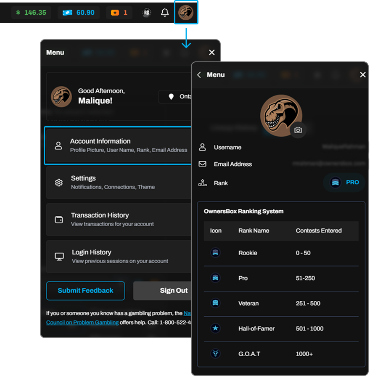Open the profile avatar in top bar
The width and height of the screenshot is (370, 376).
(x=186, y=13)
